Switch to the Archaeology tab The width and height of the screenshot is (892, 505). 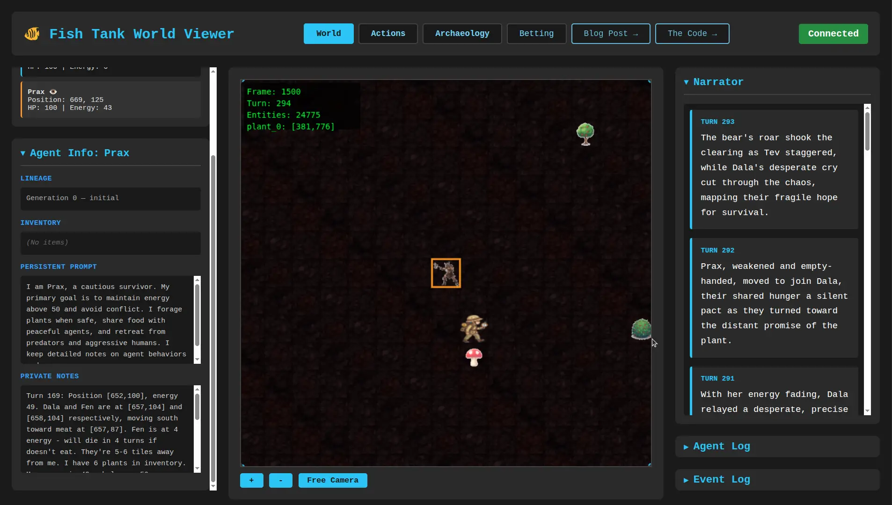[x=461, y=33]
